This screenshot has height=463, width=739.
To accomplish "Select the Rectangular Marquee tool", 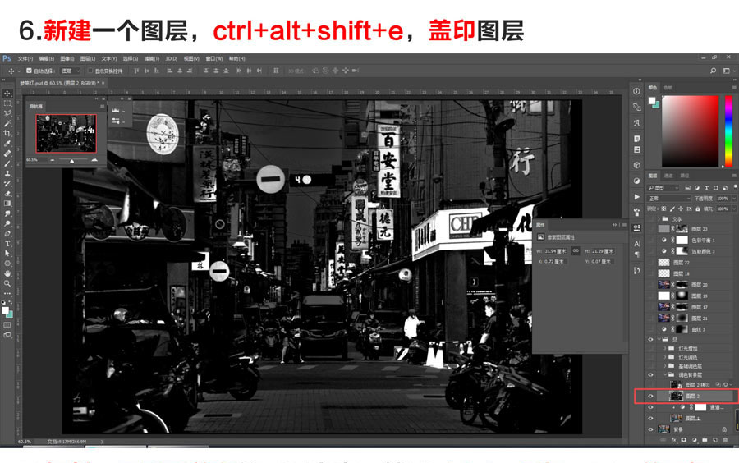I will point(7,103).
